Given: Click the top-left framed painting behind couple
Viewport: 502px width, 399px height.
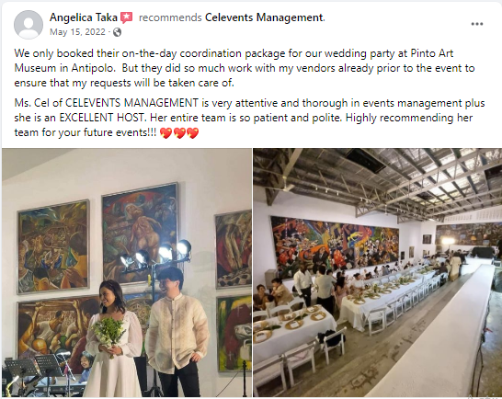Looking at the screenshot, I should pyautogui.click(x=53, y=246).
